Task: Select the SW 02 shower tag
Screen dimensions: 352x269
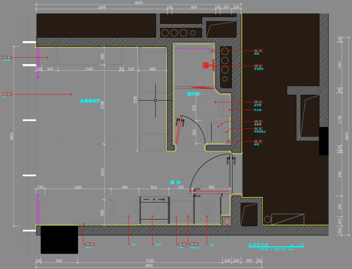Action: click(258, 66)
